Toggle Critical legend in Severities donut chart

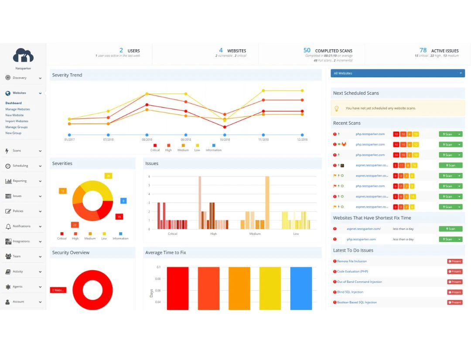pos(61,236)
